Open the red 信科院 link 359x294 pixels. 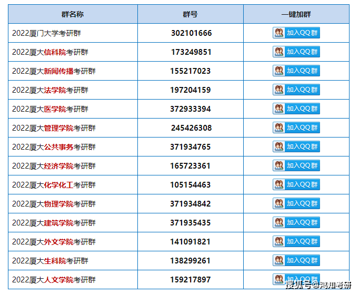[55, 52]
